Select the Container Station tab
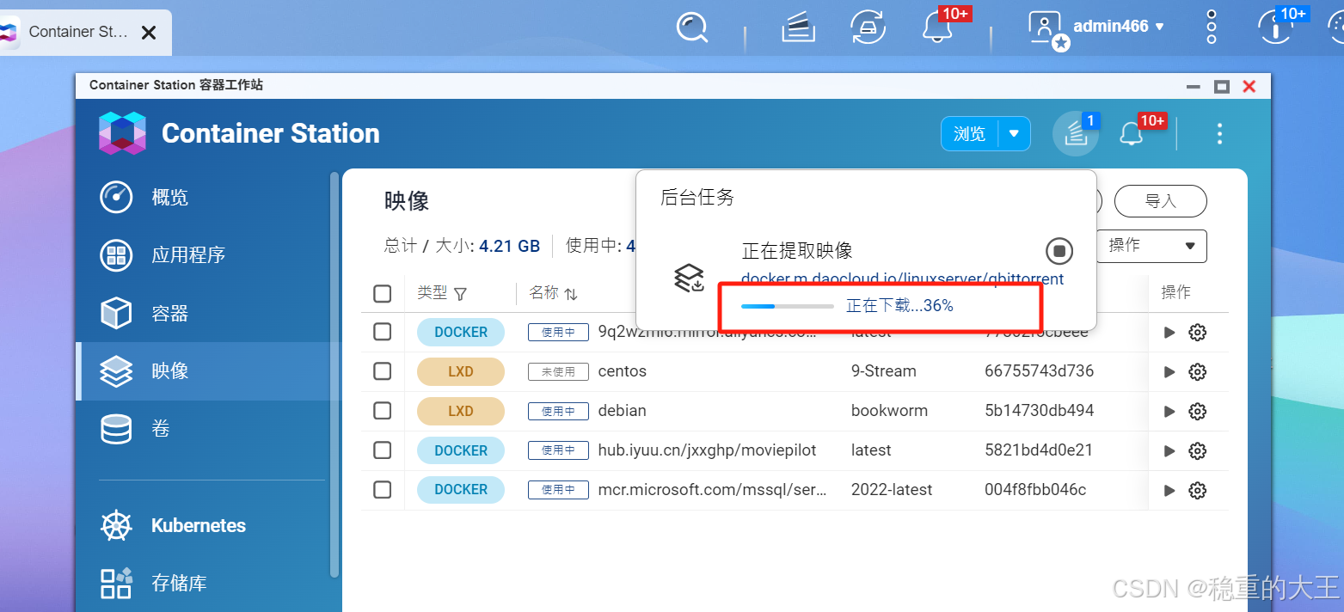This screenshot has width=1344, height=612. pos(78,32)
